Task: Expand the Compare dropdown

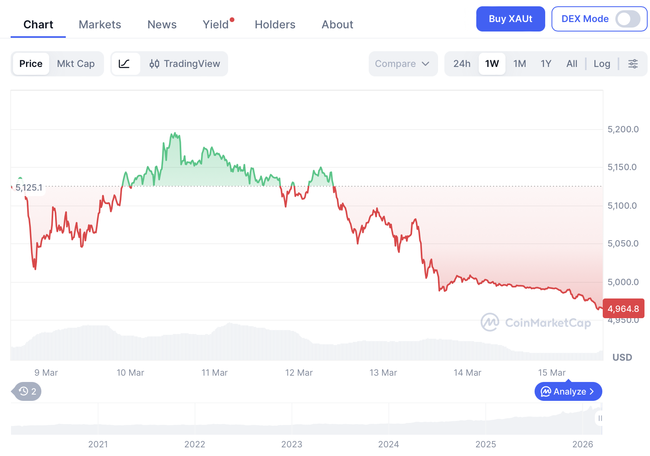Action: 403,64
